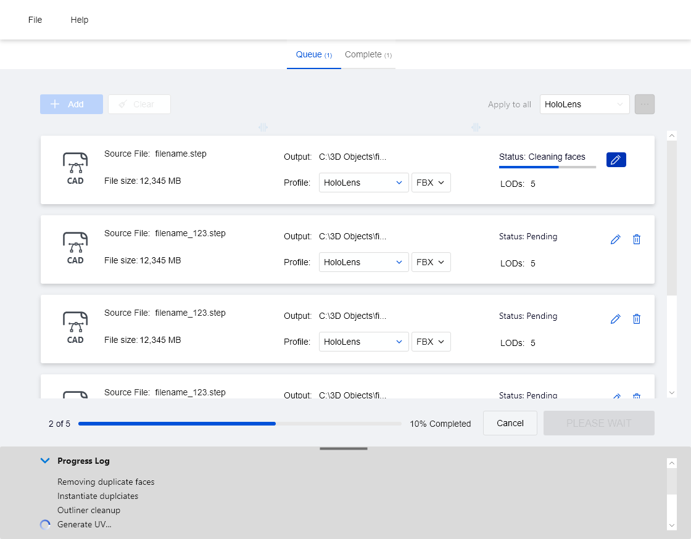The height and width of the screenshot is (539, 691).
Task: Edit the third queue item via its pencil icon
Action: pyautogui.click(x=615, y=319)
